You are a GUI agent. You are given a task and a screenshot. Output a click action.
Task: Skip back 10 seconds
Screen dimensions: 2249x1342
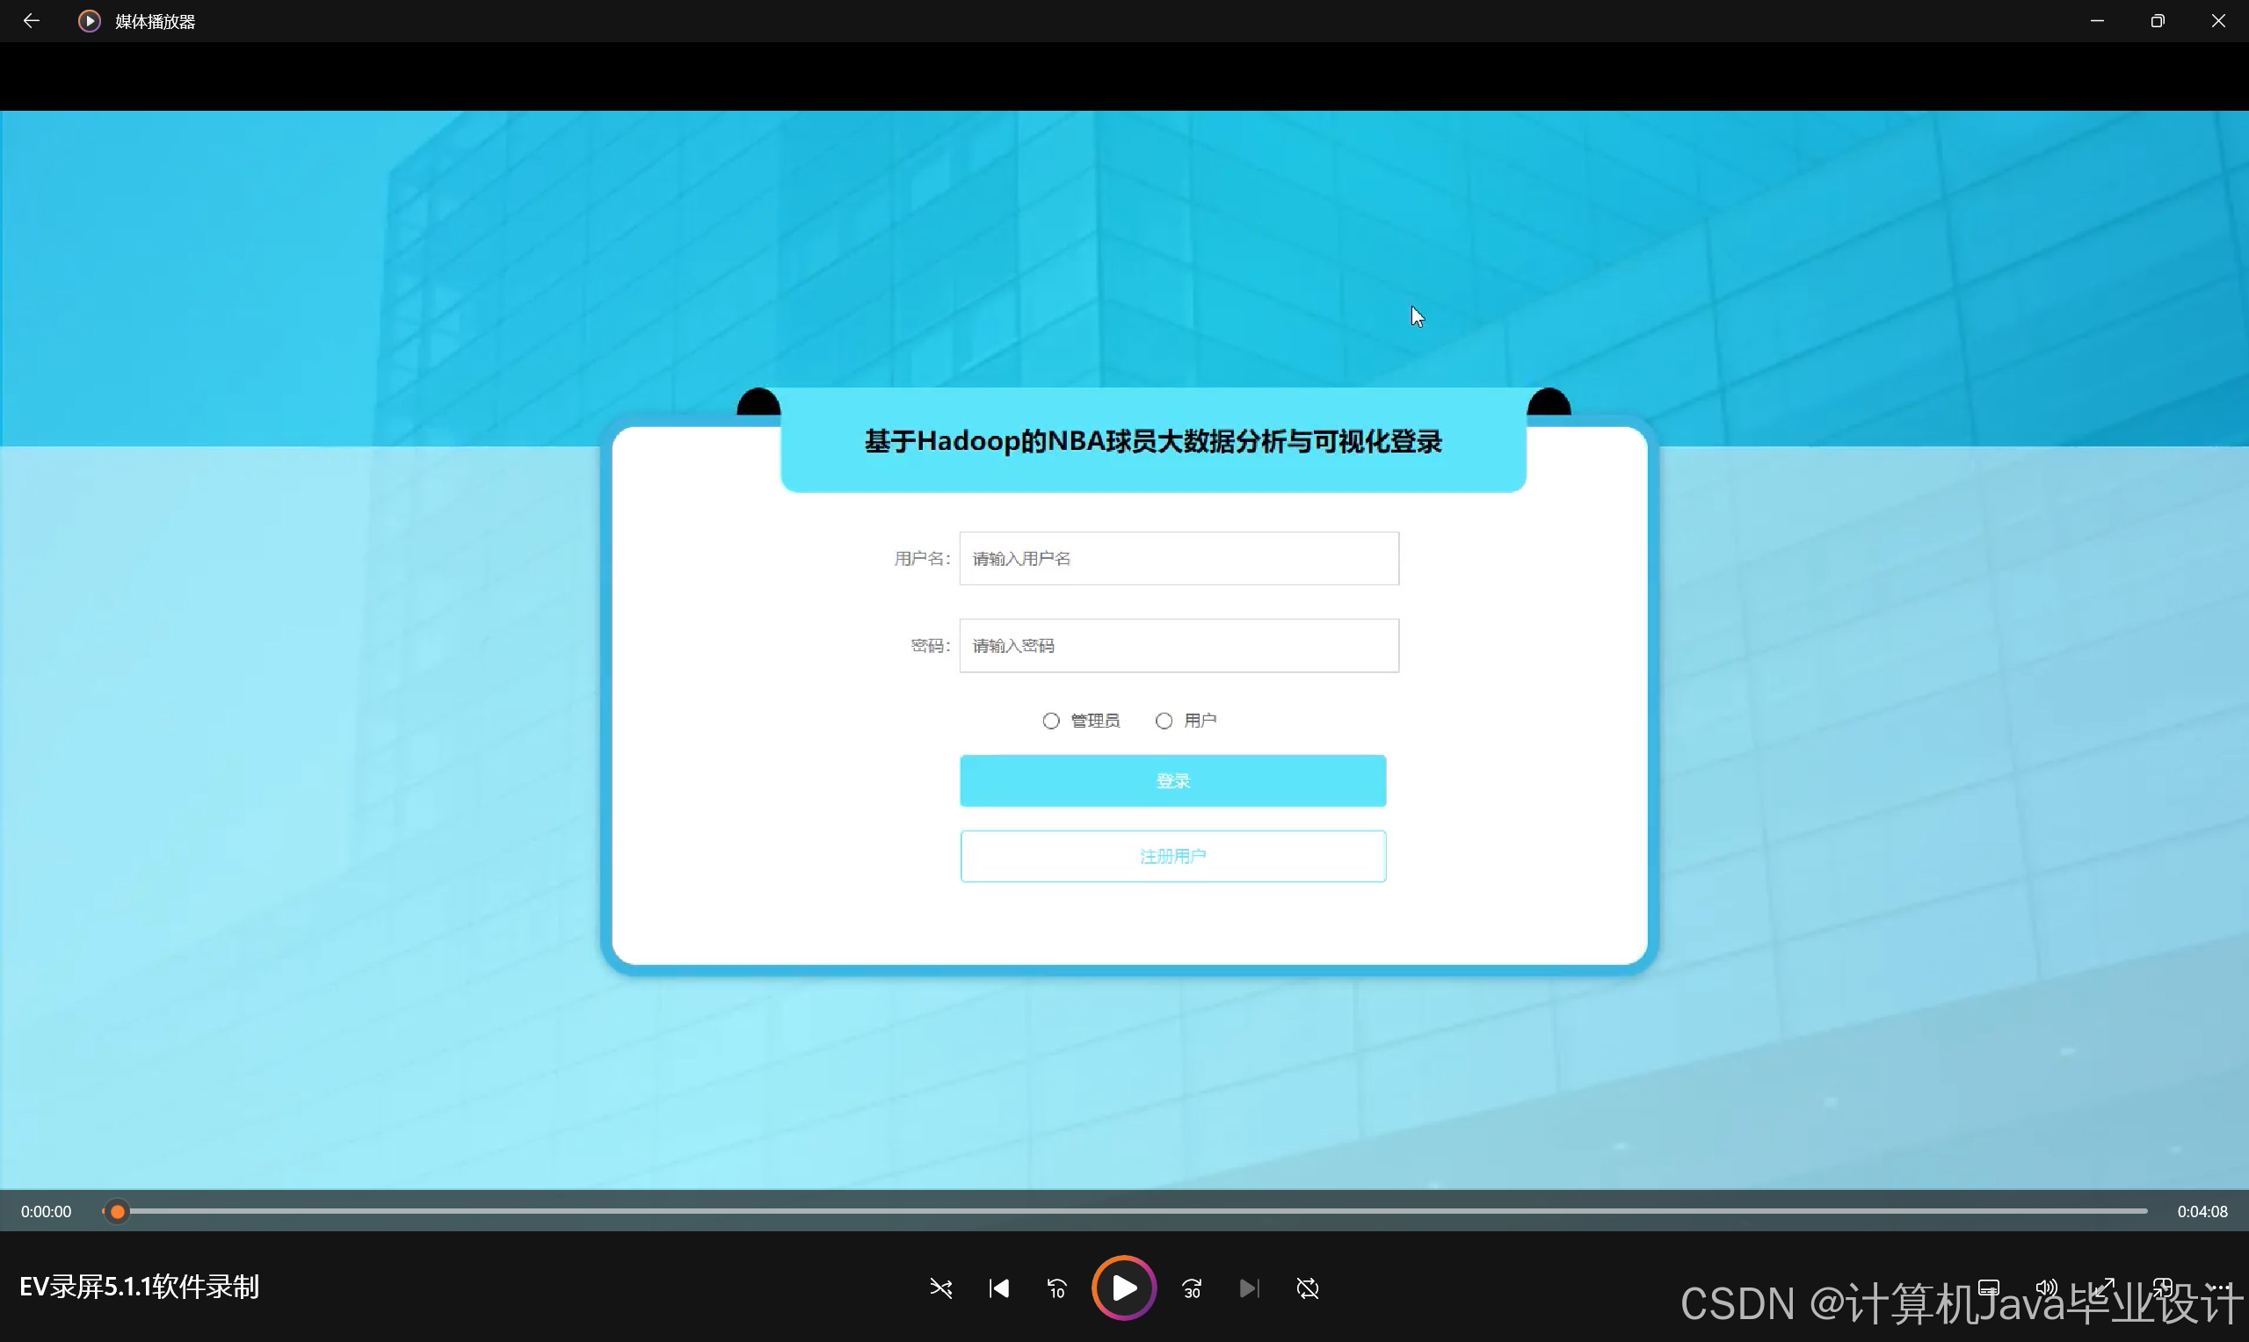point(1056,1288)
